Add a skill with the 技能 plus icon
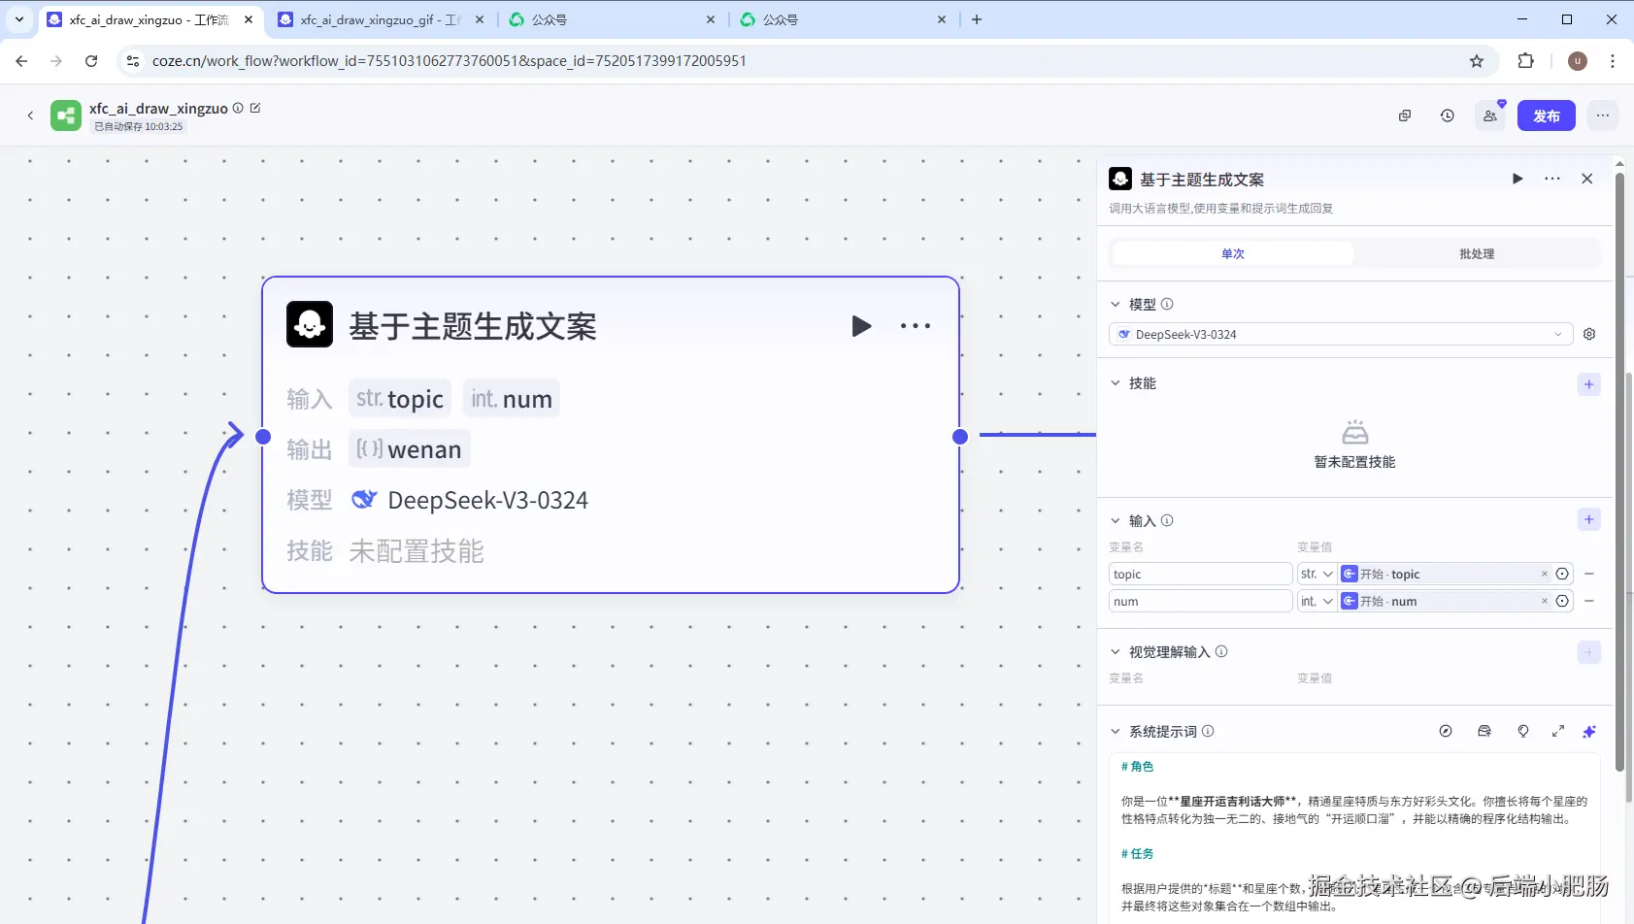The width and height of the screenshot is (1634, 924). 1589,384
